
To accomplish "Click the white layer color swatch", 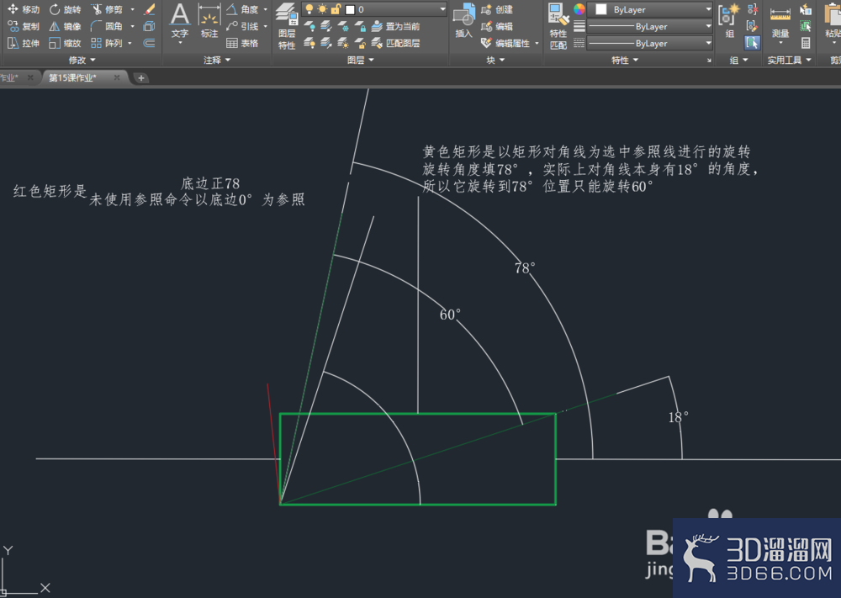I will pos(350,9).
